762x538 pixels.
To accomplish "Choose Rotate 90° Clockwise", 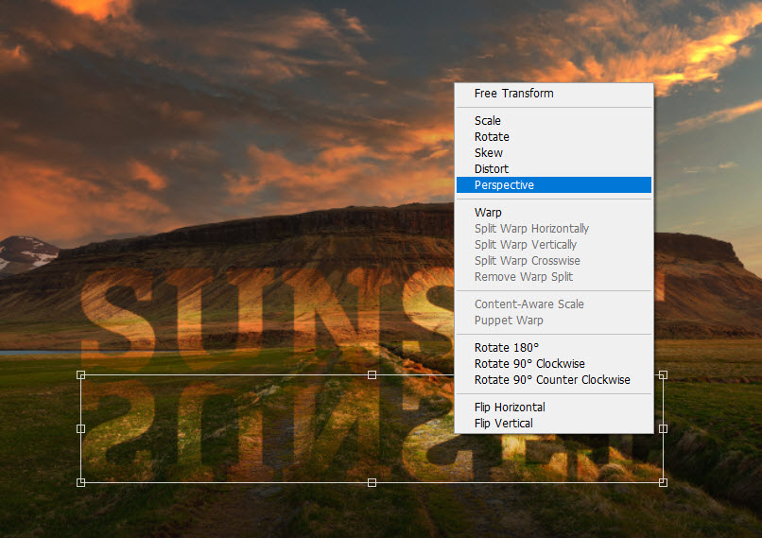I will [529, 364].
